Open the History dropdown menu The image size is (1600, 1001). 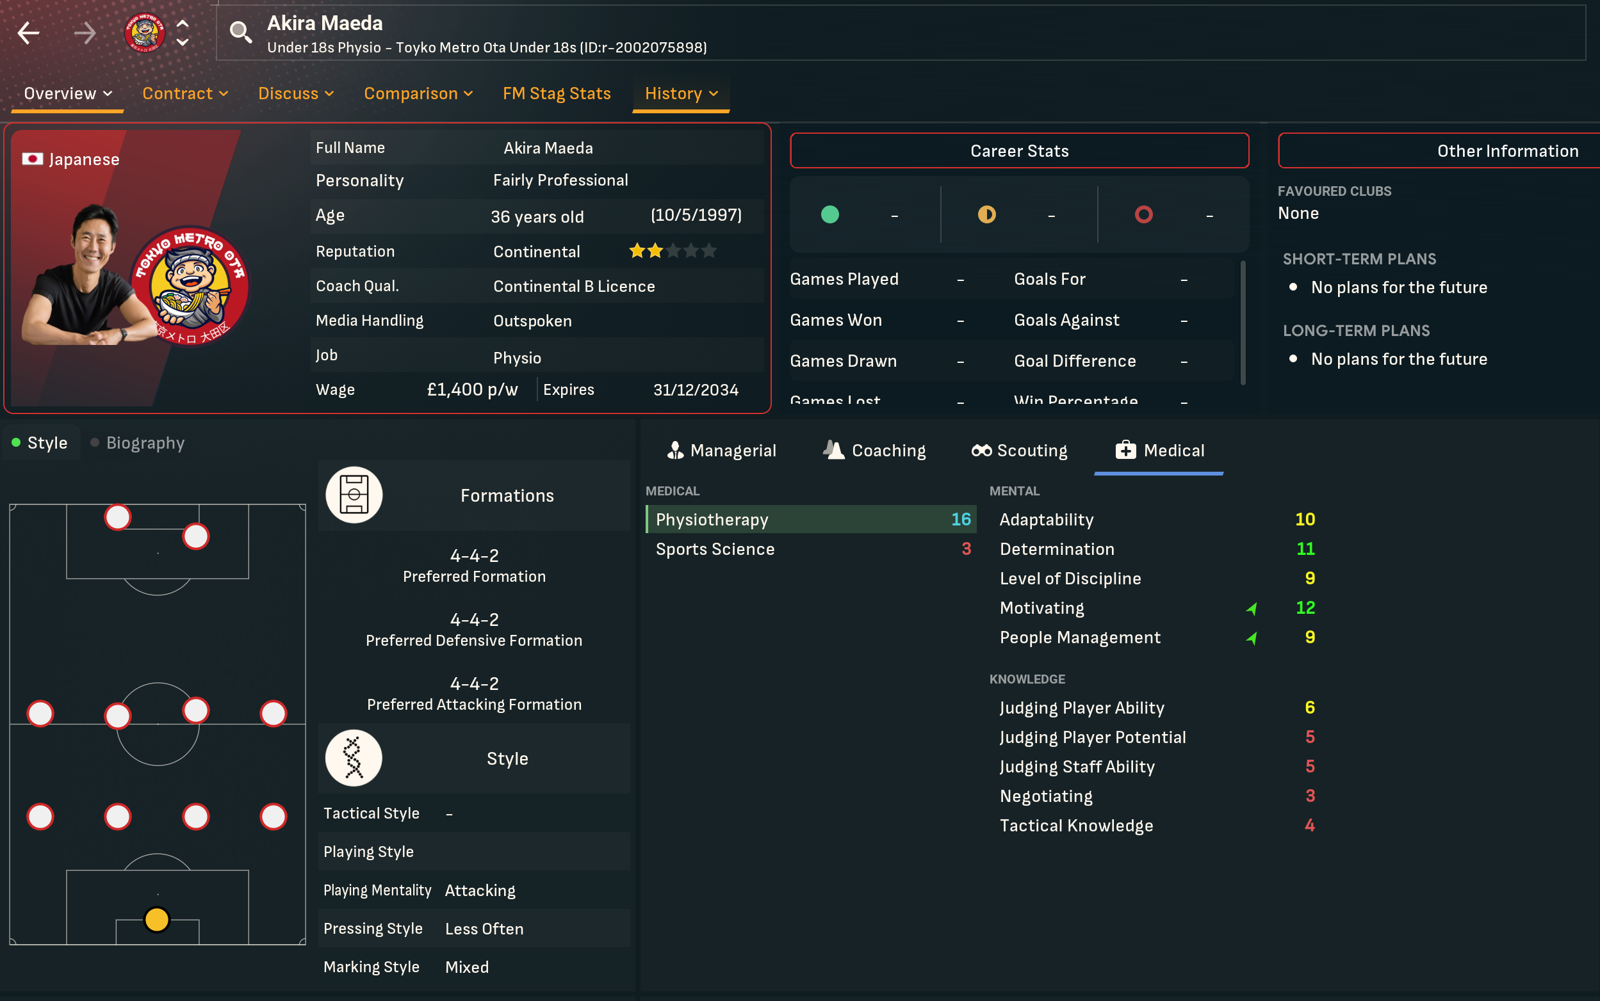click(681, 93)
